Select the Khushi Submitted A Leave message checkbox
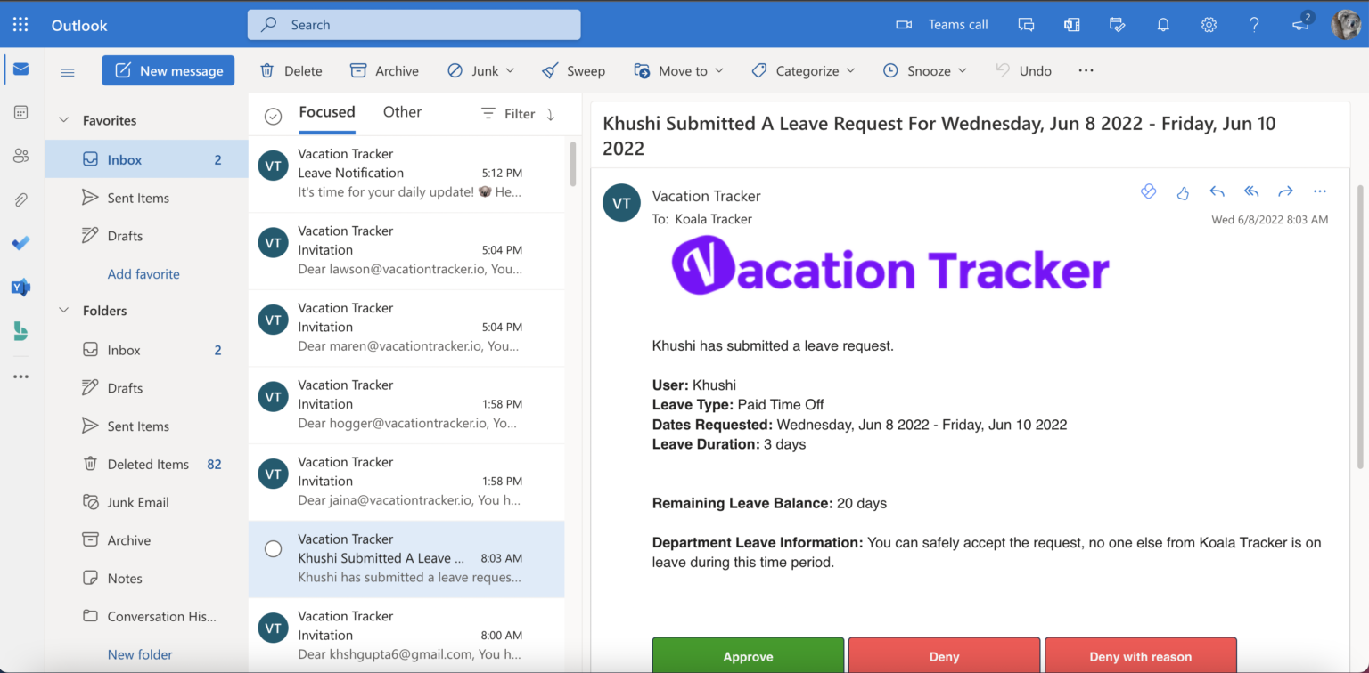The image size is (1369, 673). [x=274, y=549]
